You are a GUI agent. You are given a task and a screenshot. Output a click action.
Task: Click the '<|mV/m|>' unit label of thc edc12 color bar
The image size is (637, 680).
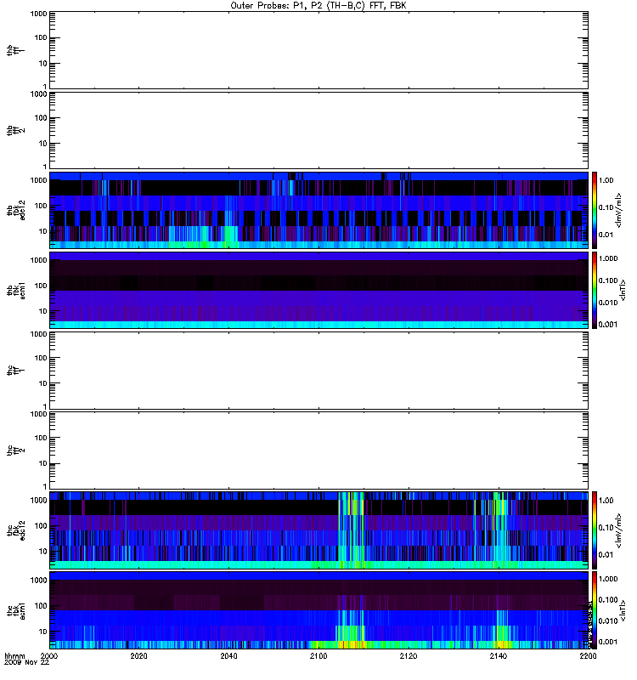618,530
